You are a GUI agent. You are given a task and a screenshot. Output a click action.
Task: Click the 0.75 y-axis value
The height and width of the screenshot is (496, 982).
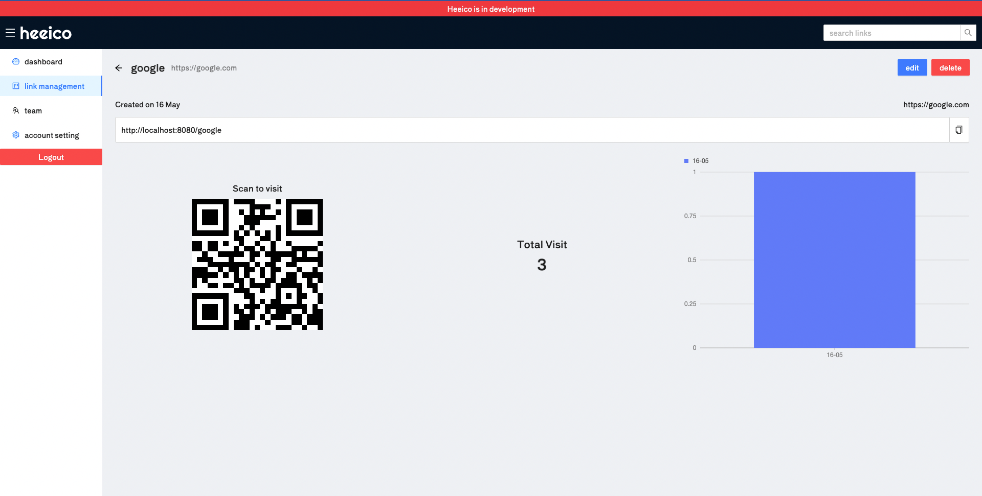click(690, 216)
